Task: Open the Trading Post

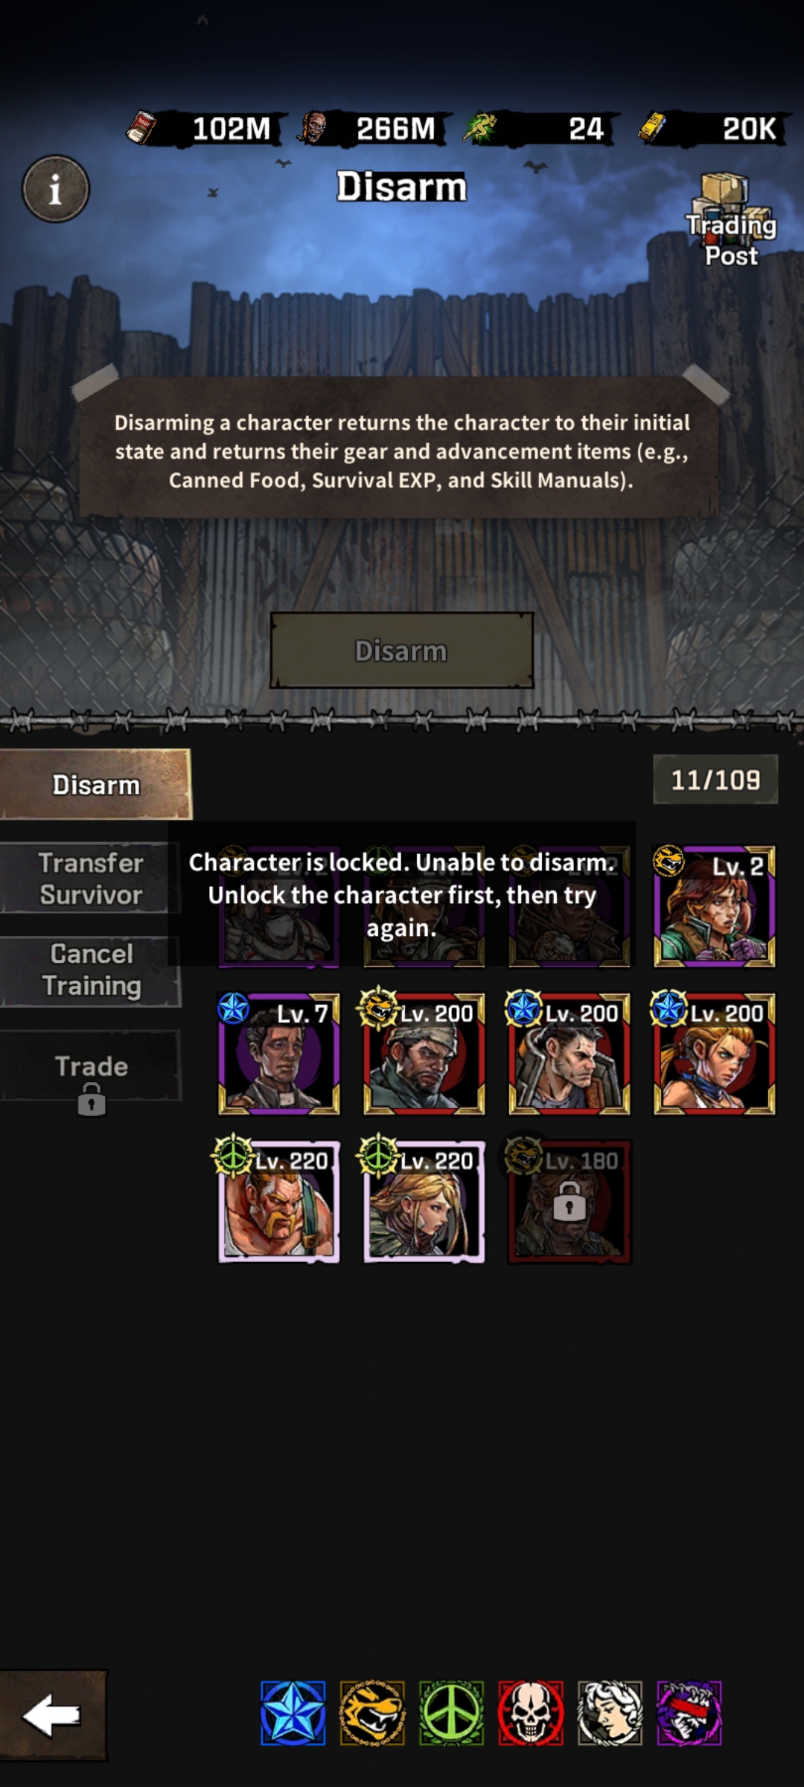Action: (730, 220)
